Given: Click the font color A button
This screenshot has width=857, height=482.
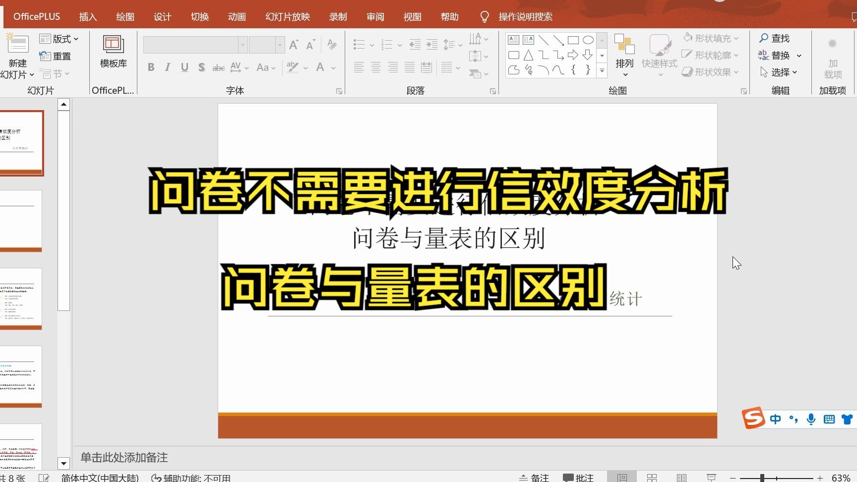Looking at the screenshot, I should [x=320, y=67].
